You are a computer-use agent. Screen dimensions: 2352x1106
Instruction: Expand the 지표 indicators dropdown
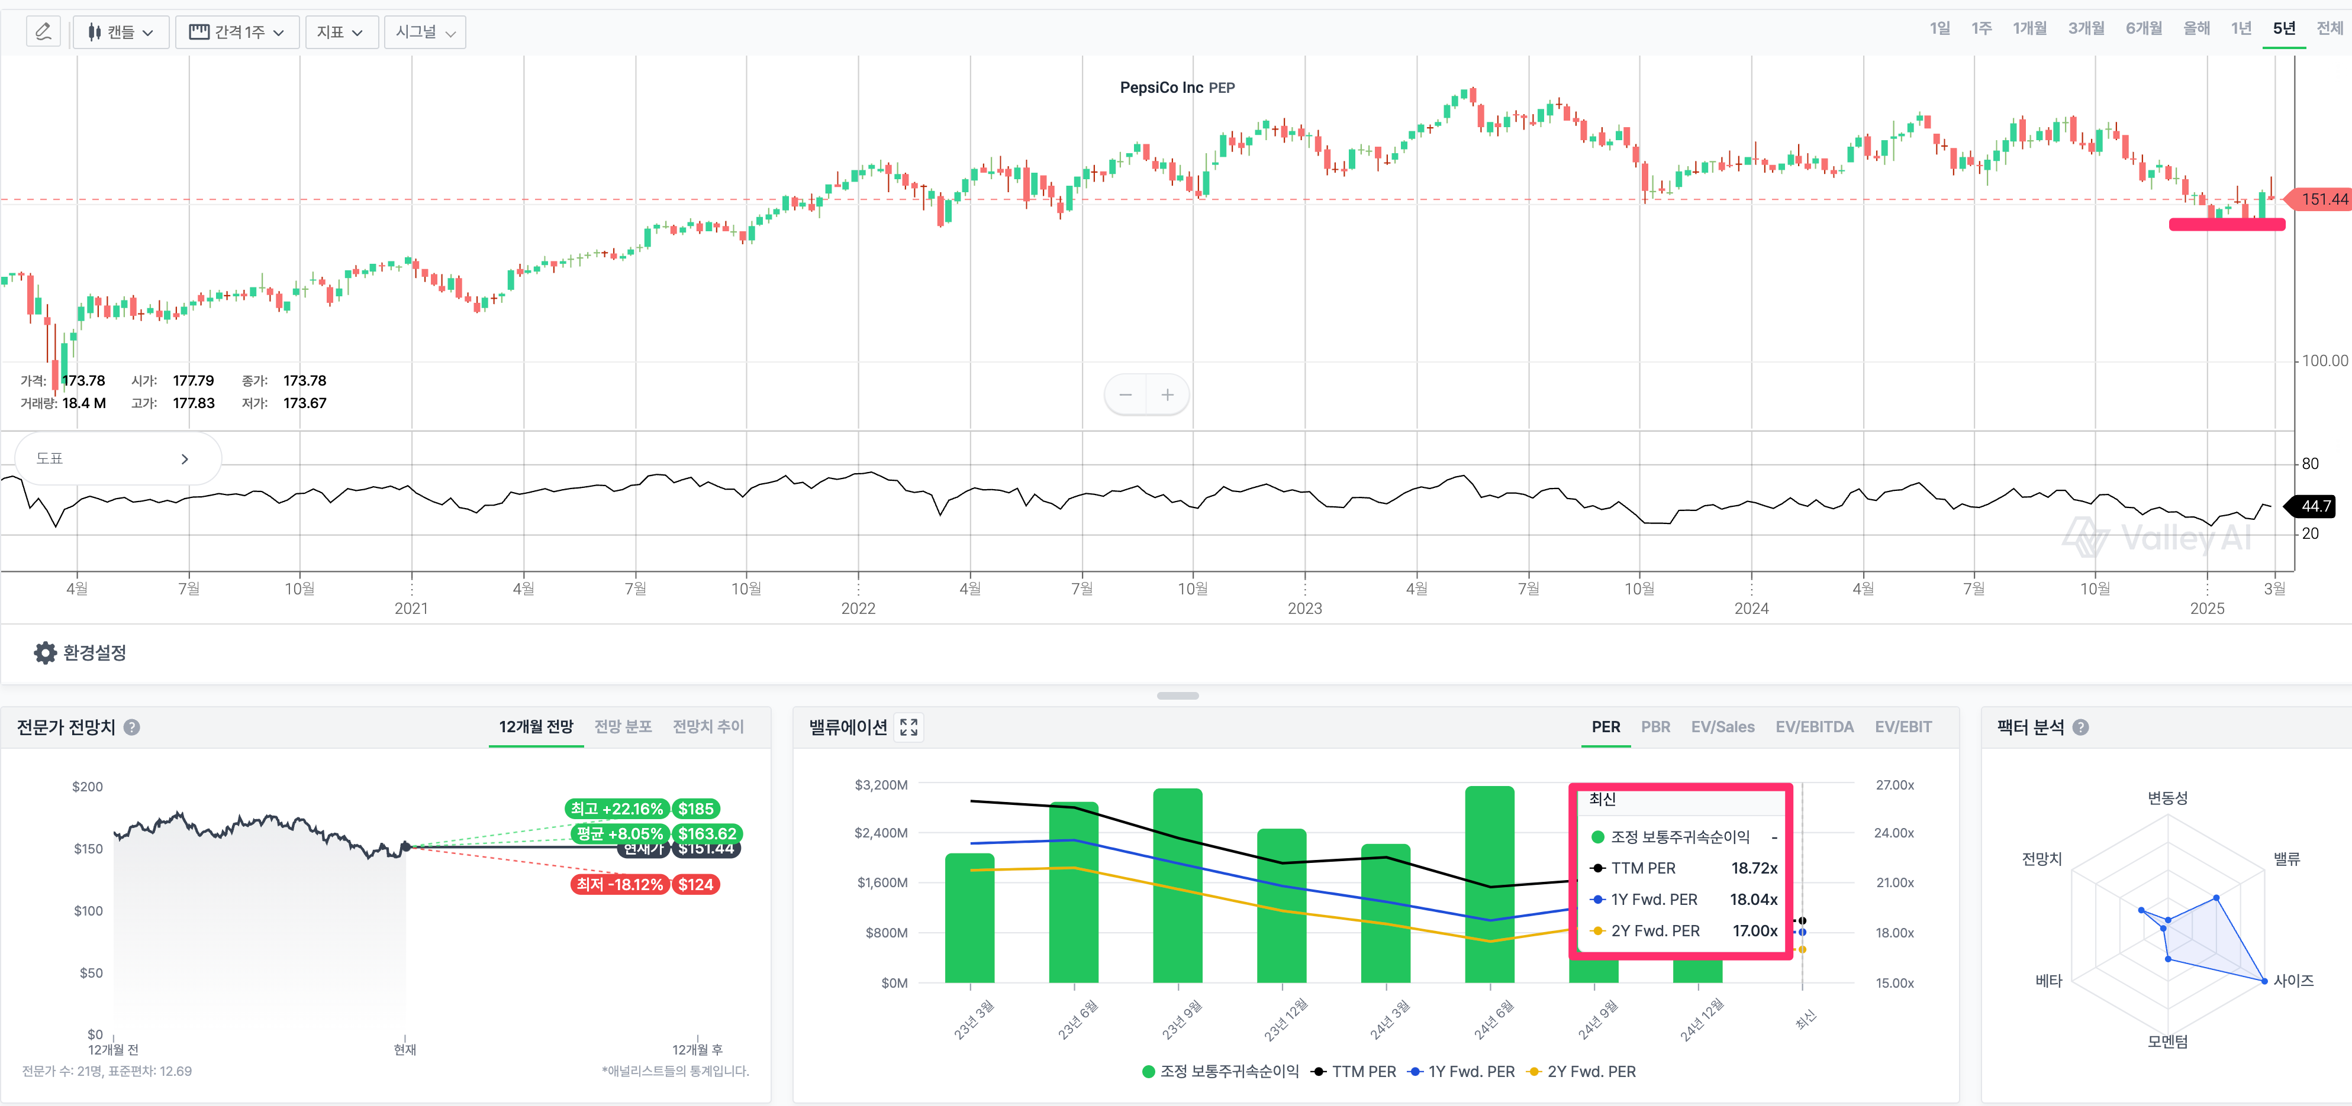click(x=340, y=32)
